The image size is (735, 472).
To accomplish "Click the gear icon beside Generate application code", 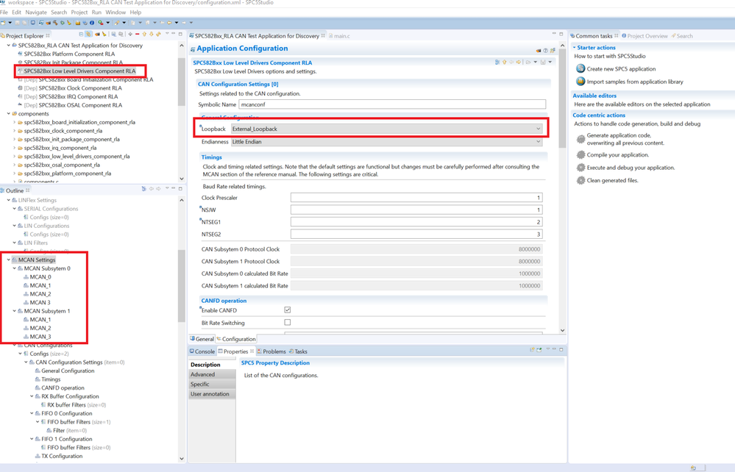I will [x=580, y=139].
